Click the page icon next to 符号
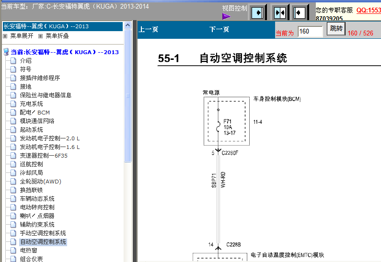Screen dimensions: 381x262 (x=13, y=69)
